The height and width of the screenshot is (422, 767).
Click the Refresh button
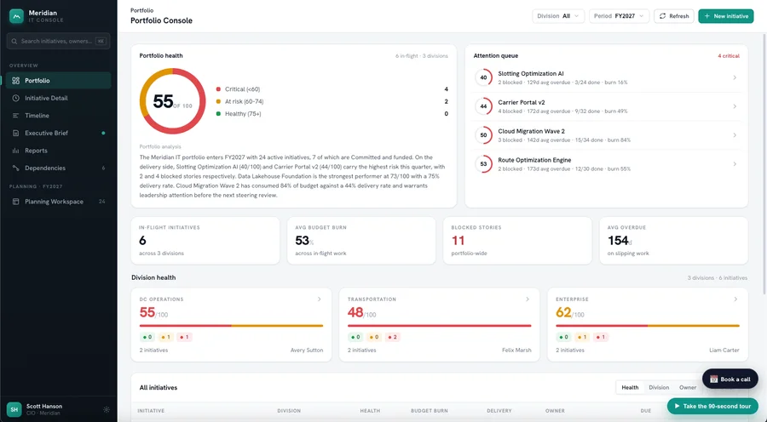click(x=674, y=16)
